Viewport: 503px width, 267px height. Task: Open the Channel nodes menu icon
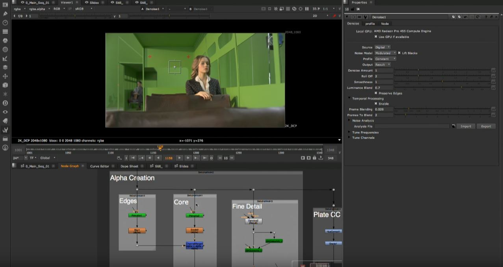coord(5,32)
